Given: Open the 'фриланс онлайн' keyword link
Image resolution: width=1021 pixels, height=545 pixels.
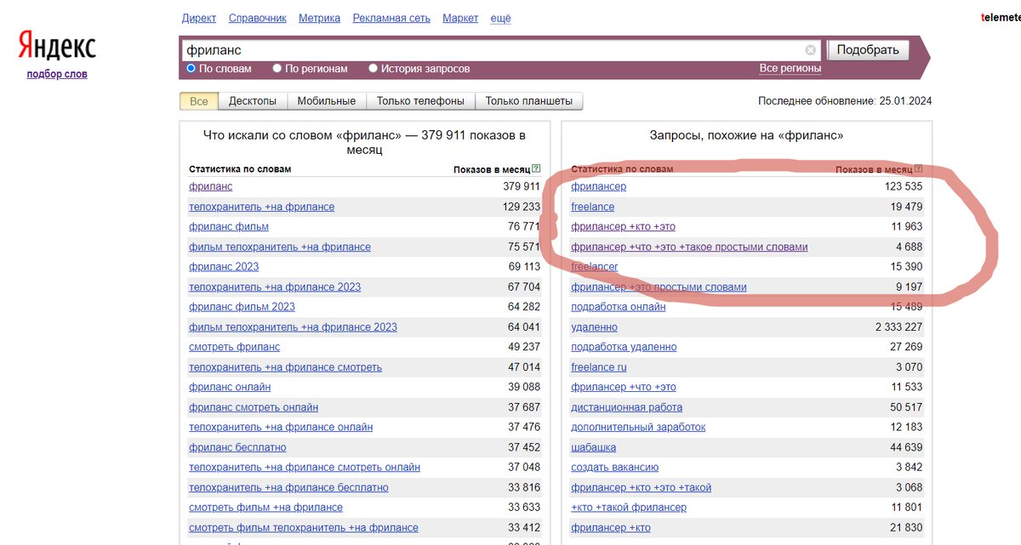Looking at the screenshot, I should (230, 387).
